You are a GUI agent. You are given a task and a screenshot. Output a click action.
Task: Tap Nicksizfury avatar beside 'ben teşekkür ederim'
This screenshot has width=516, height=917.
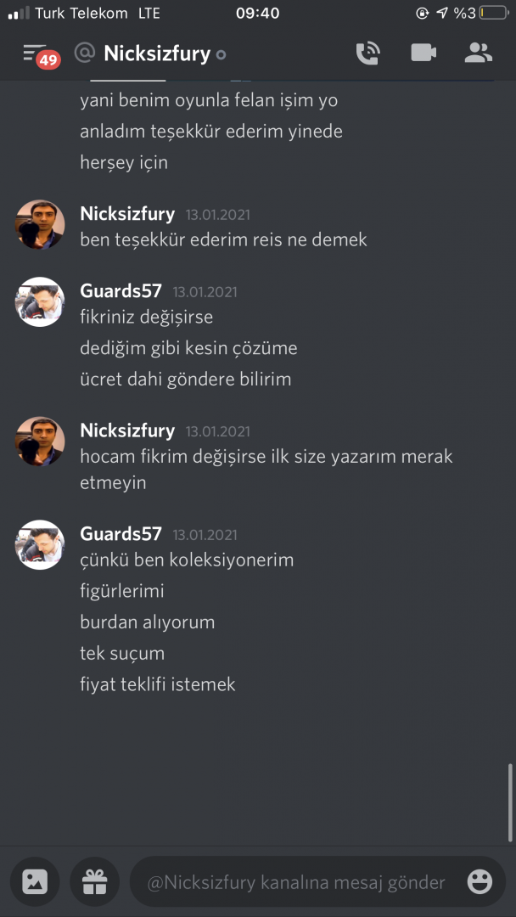[40, 224]
